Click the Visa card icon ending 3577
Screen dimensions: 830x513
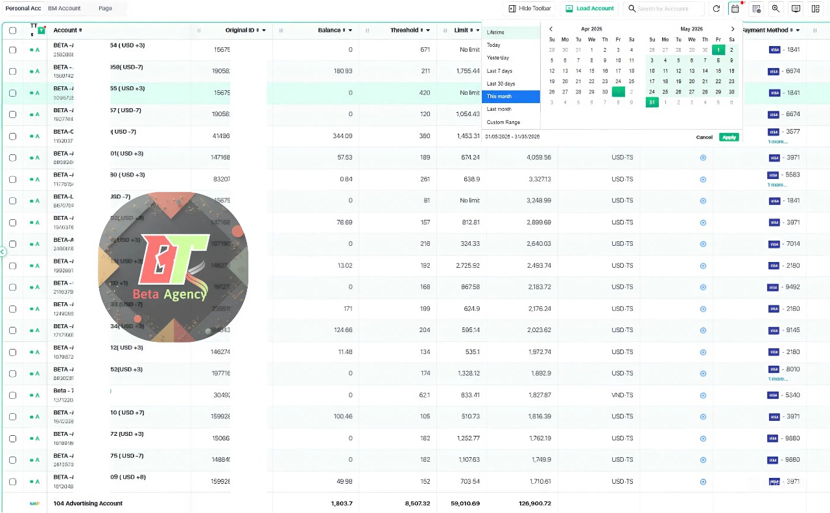coord(774,132)
